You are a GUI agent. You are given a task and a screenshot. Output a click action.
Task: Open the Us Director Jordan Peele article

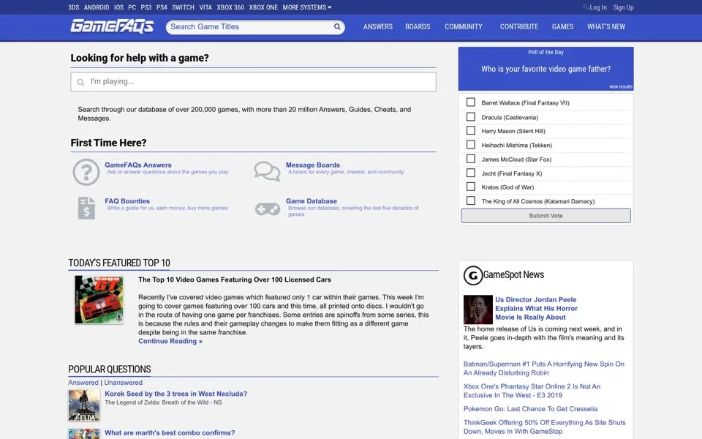tap(536, 308)
